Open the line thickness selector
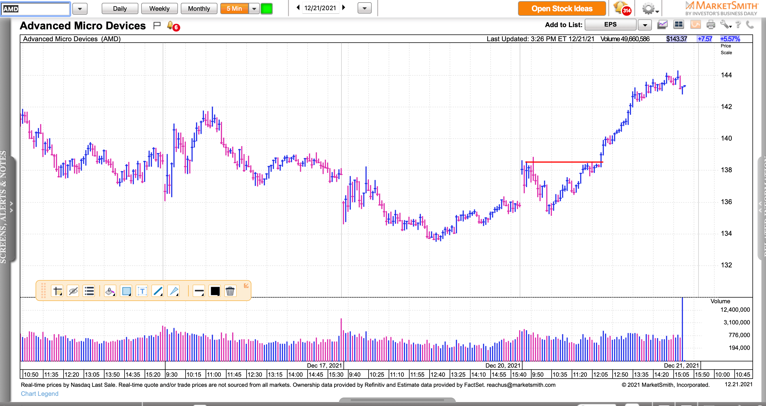The image size is (766, 406). click(x=199, y=291)
